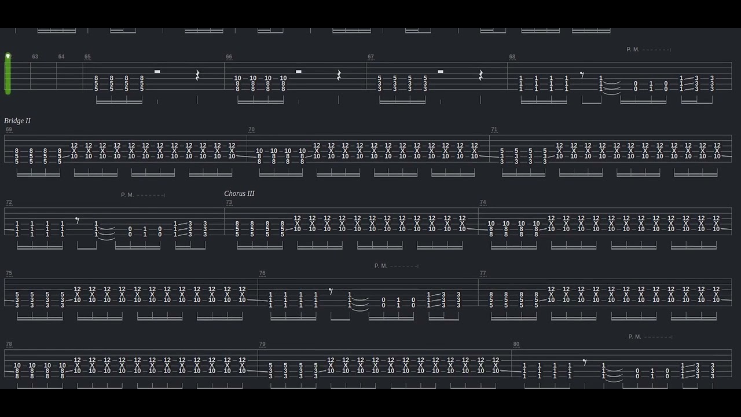Click the eighth rest in measure 76

(x=331, y=291)
